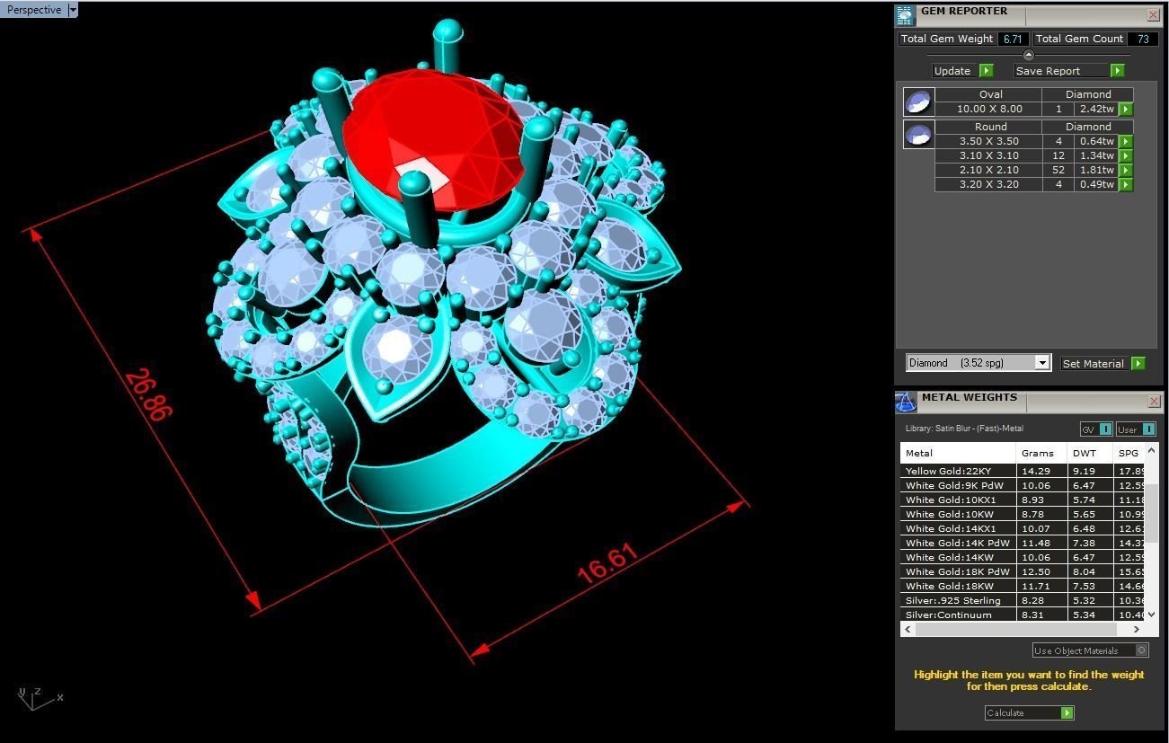Select the White Gold:14KX1 row

click(x=1023, y=528)
